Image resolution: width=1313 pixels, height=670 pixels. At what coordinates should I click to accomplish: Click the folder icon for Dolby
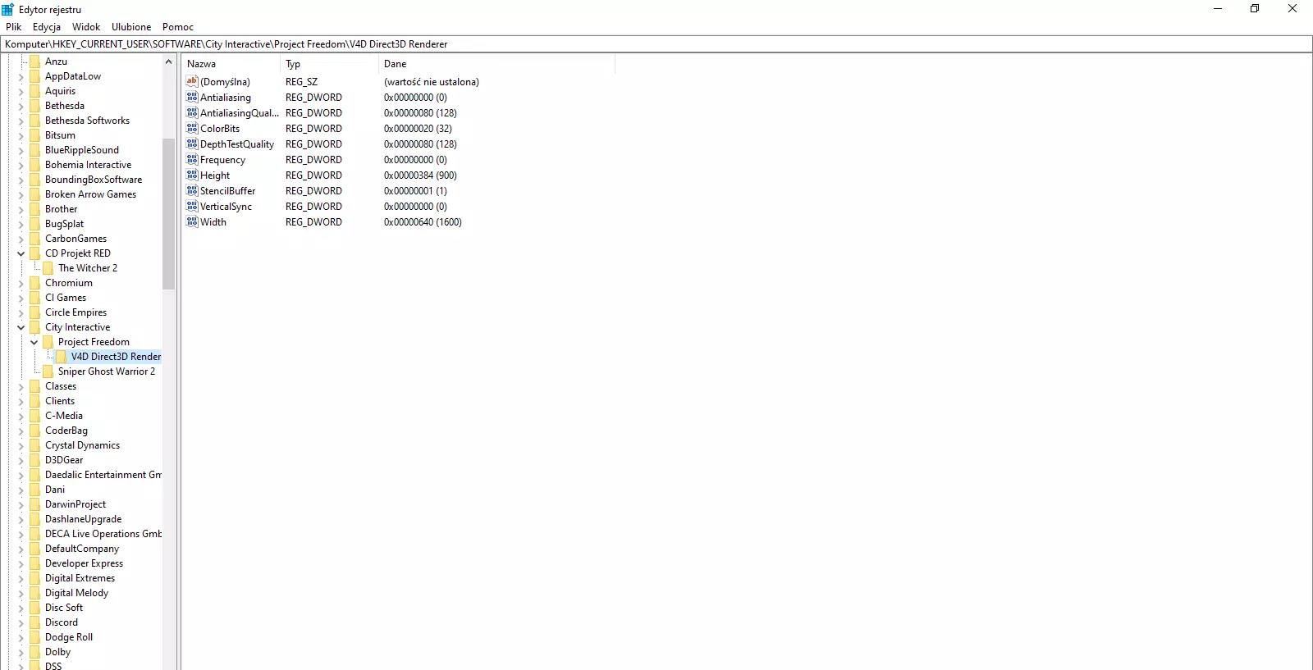pyautogui.click(x=34, y=652)
